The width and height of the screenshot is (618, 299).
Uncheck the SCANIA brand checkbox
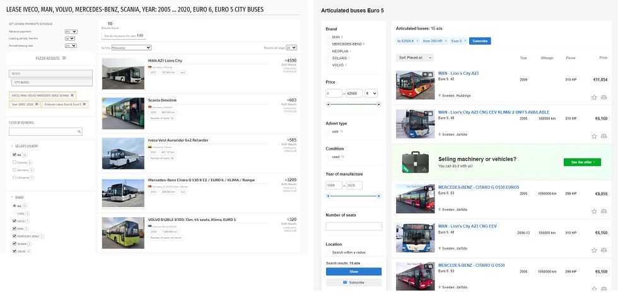pyautogui.click(x=15, y=244)
